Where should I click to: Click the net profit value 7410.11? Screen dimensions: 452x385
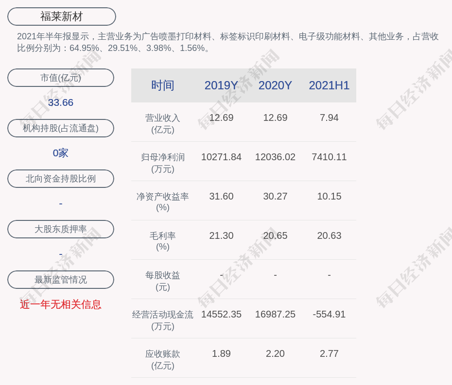[329, 157]
